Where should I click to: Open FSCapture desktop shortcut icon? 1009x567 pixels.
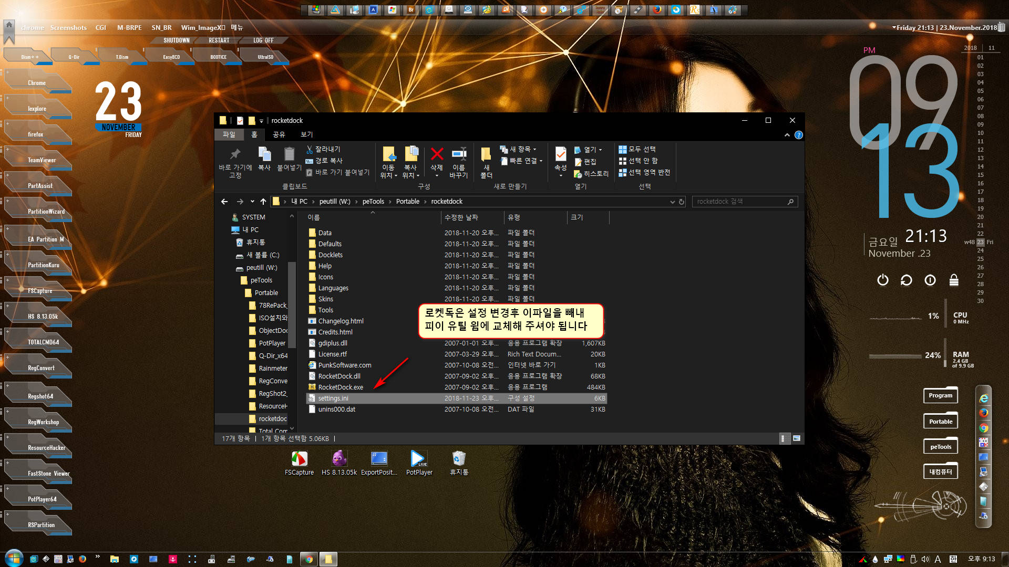(299, 458)
